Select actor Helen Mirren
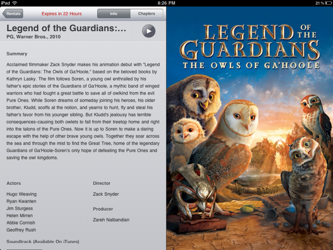This screenshot has height=250, width=333. 20,216
